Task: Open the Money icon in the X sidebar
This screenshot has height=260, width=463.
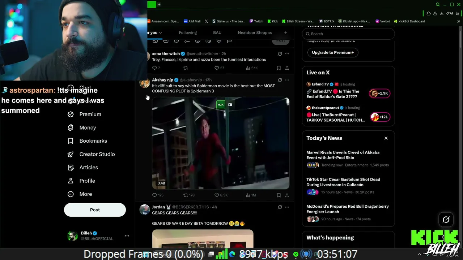Action: [x=71, y=127]
